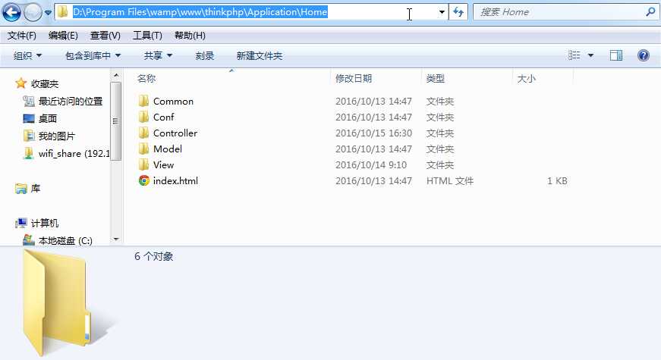Screen dimensions: 661x360
Task: Click the folder icon in address bar
Action: point(63,12)
